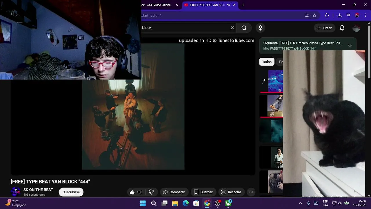
Task: Open the SK ON THE BEAT channel name
Action: click(38, 190)
